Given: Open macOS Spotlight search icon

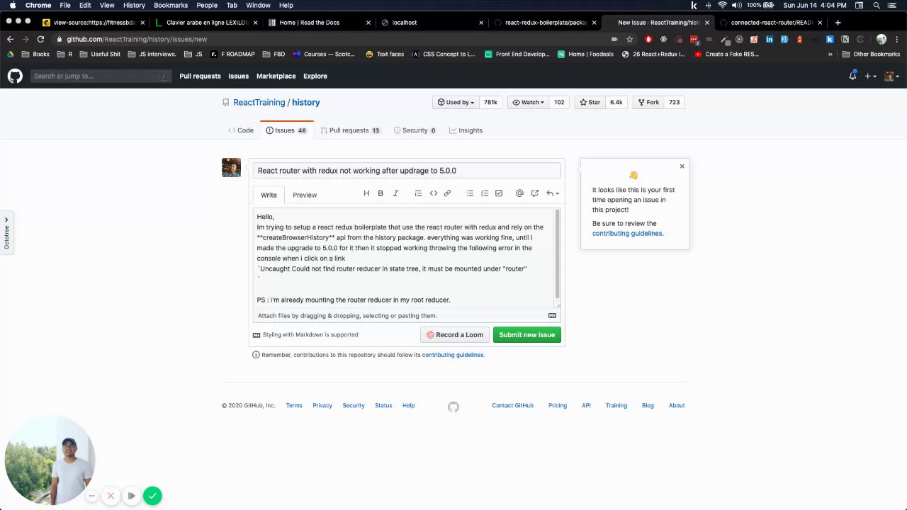Looking at the screenshot, I should 877,5.
